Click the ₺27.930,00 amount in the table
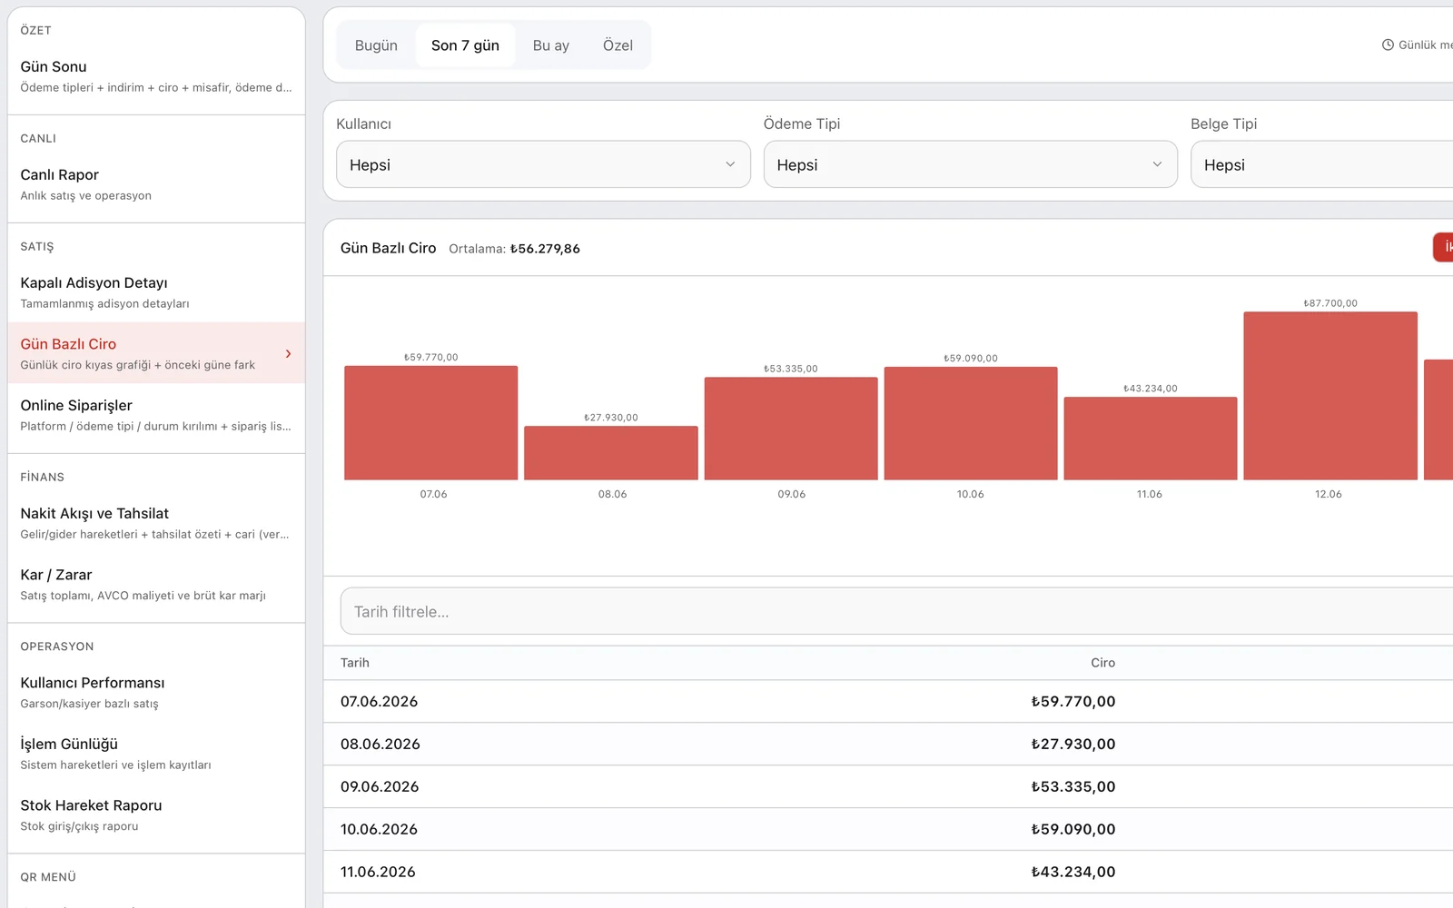The image size is (1453, 908). click(1073, 745)
